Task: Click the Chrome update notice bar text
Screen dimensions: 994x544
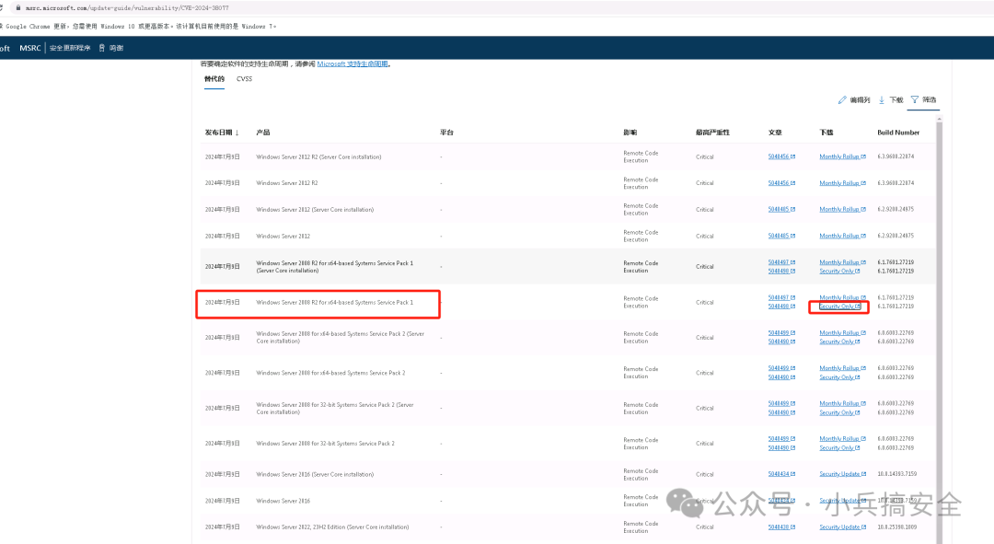Action: pyautogui.click(x=138, y=27)
